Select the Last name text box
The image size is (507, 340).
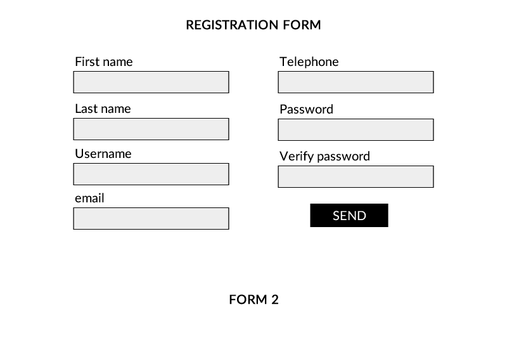tap(151, 129)
